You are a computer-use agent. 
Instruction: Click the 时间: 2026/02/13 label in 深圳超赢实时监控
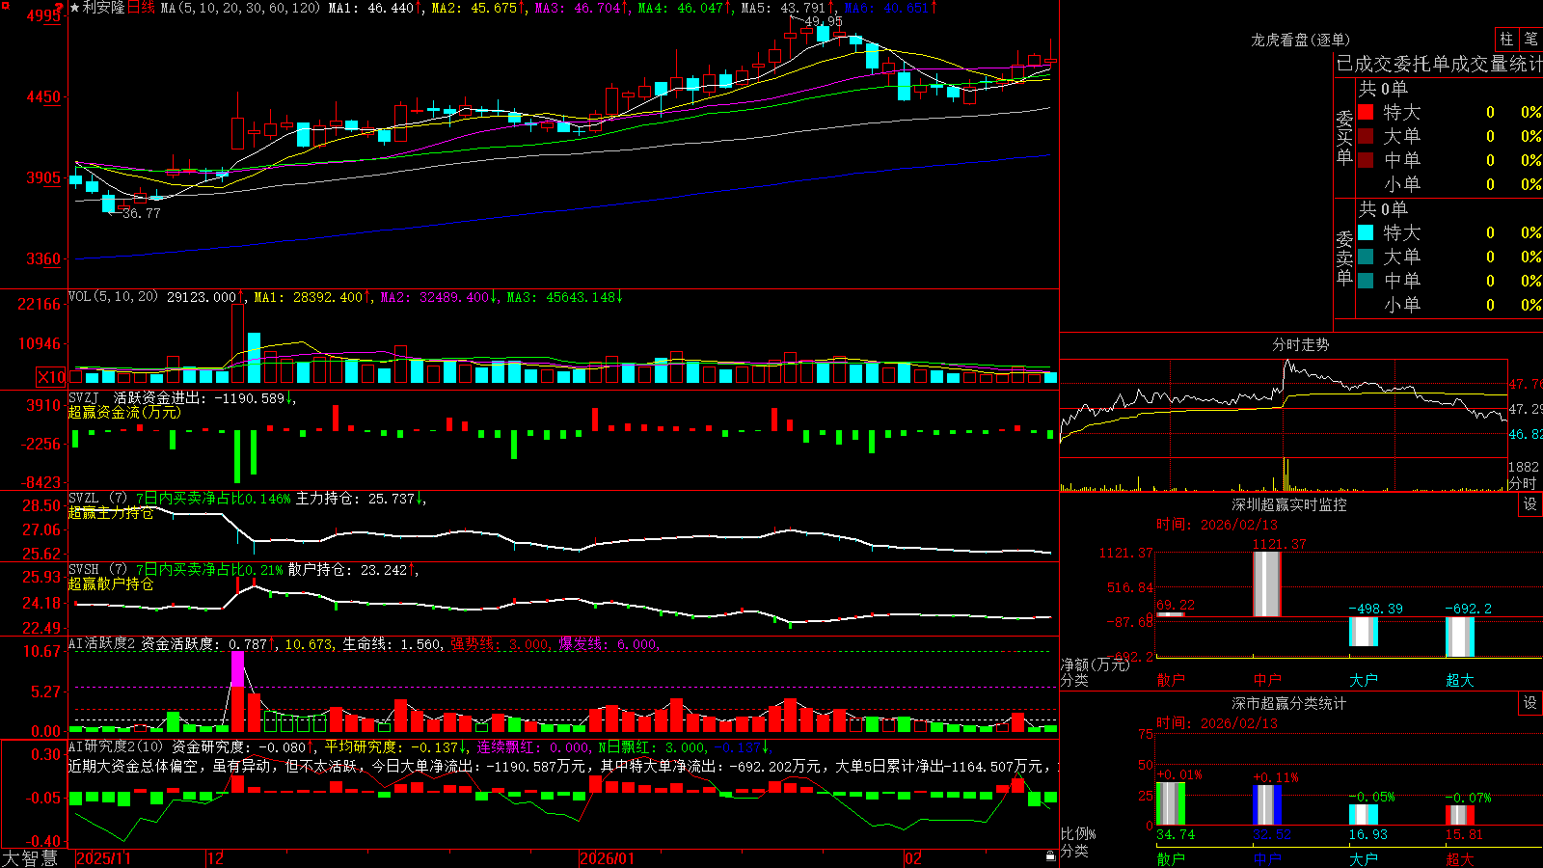[x=1217, y=525]
